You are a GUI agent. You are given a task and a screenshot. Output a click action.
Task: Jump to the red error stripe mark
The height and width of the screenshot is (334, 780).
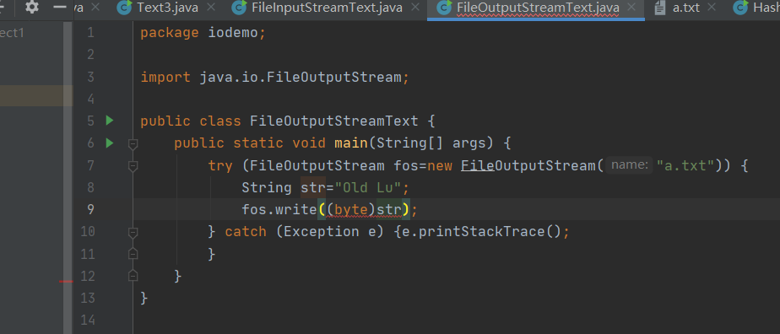(66, 282)
